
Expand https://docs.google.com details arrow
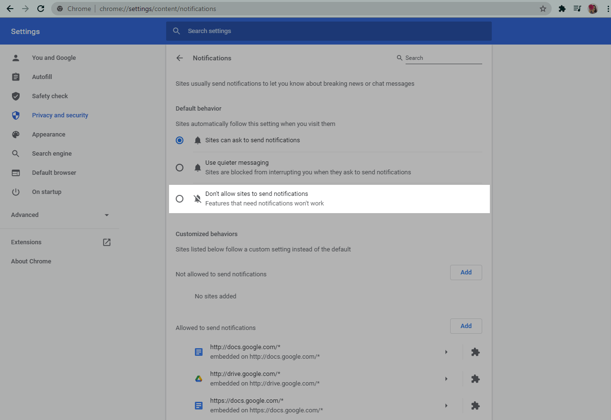[446, 406]
